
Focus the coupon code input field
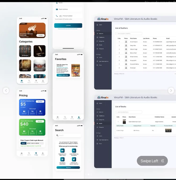(x=35, y=143)
